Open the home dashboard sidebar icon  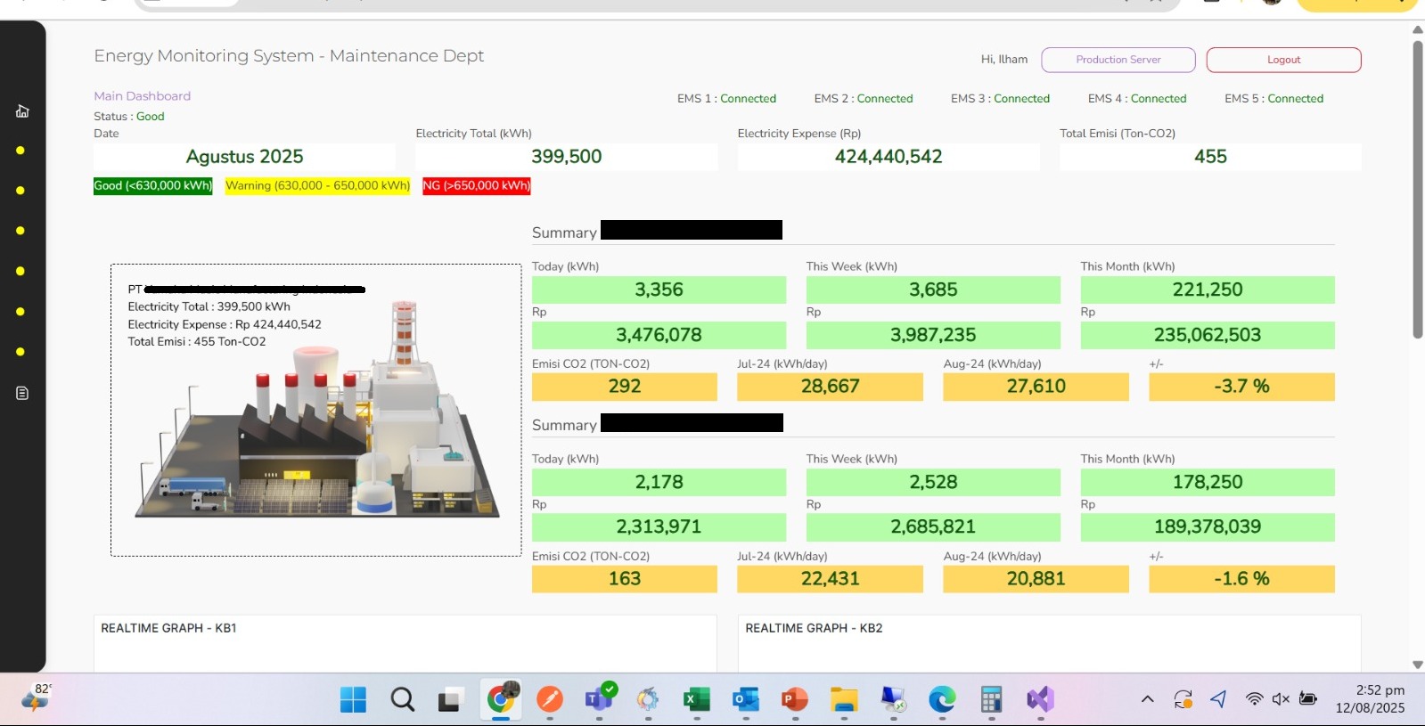point(22,111)
